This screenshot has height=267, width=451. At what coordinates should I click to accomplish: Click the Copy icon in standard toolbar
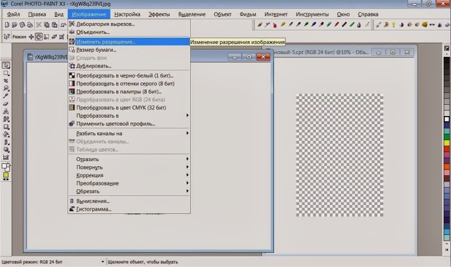(x=47, y=25)
